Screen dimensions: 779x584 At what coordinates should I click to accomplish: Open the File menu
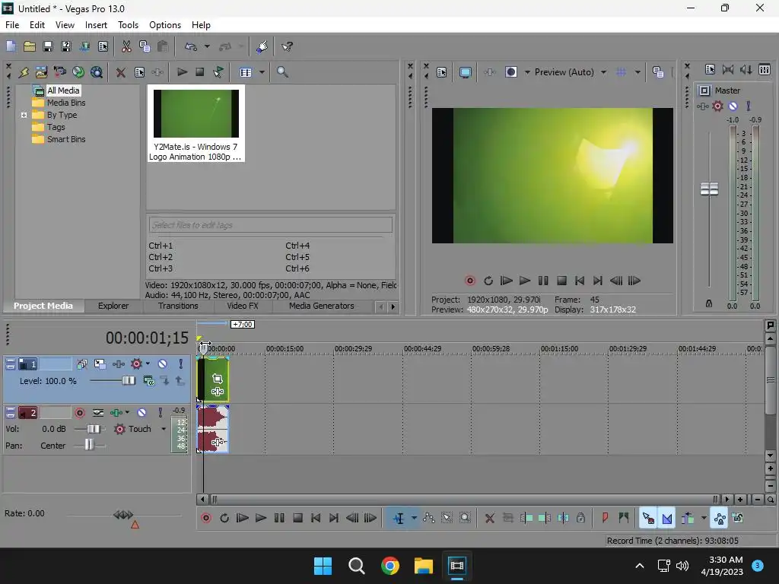(x=12, y=25)
